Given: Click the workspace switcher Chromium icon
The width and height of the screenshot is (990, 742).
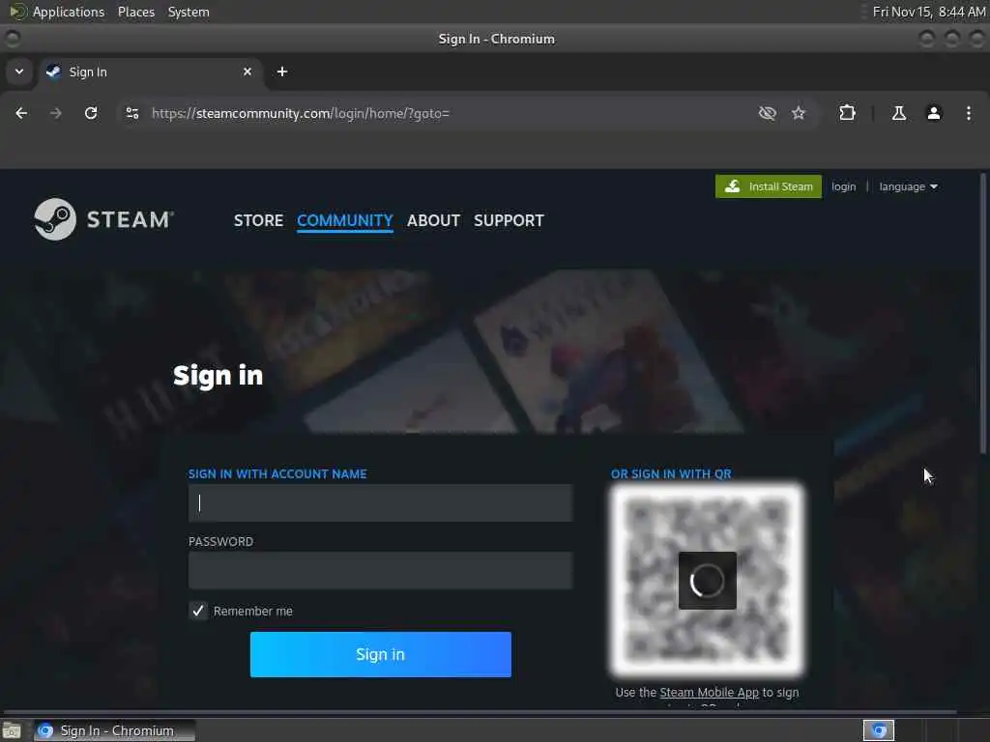Looking at the screenshot, I should [x=879, y=730].
